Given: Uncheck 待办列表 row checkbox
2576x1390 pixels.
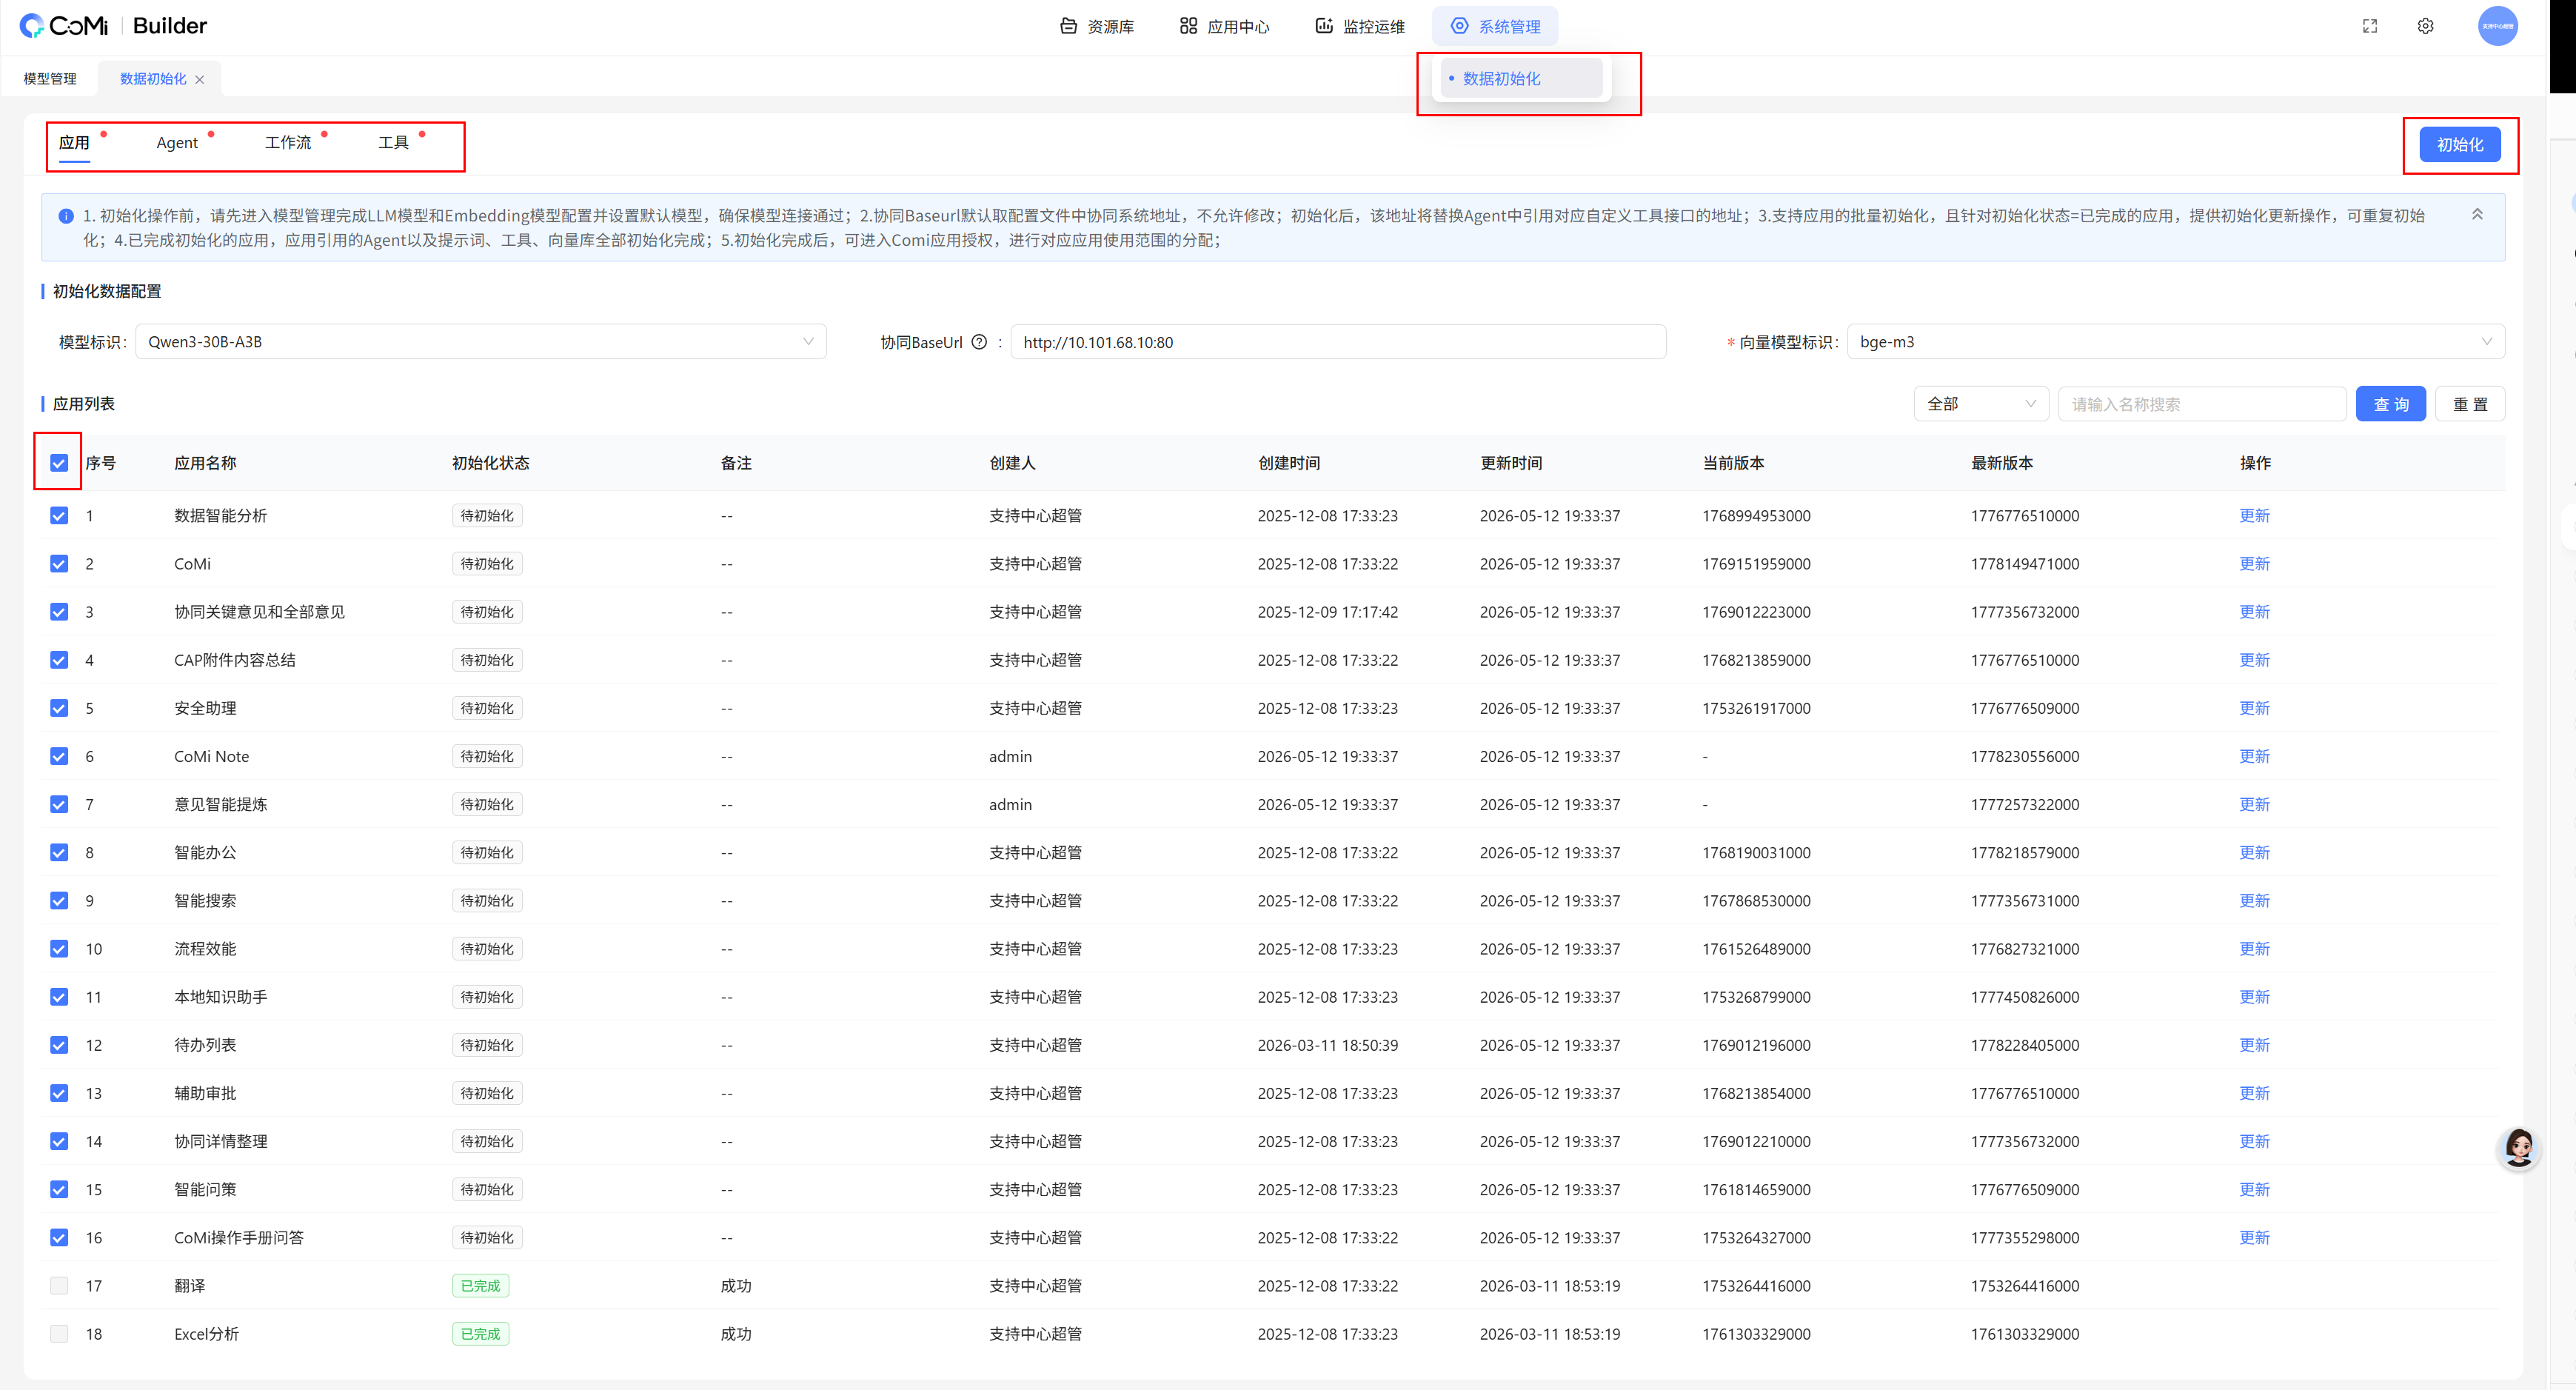Looking at the screenshot, I should coord(59,1045).
